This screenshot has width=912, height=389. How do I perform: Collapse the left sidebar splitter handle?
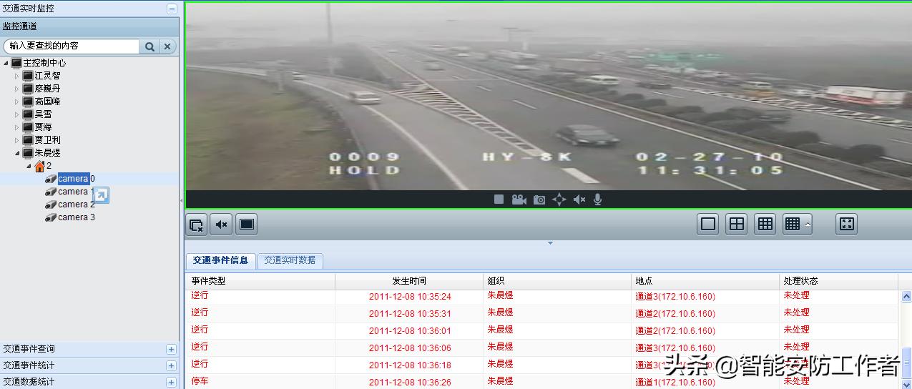click(181, 201)
